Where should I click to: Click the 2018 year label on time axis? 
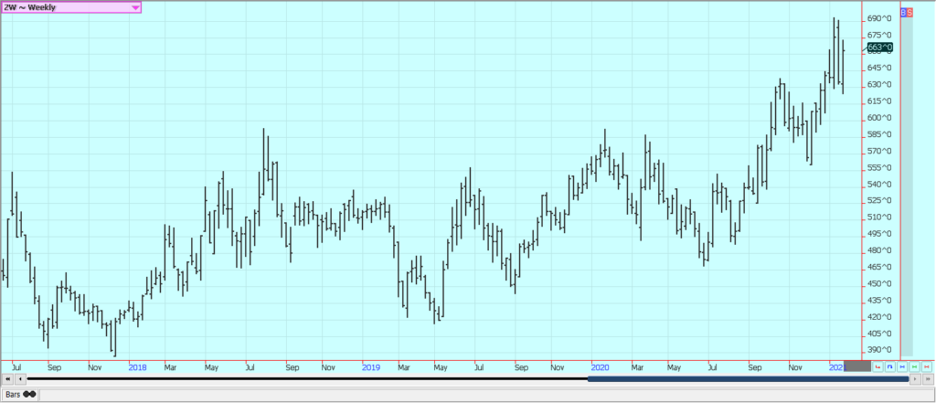[137, 367]
